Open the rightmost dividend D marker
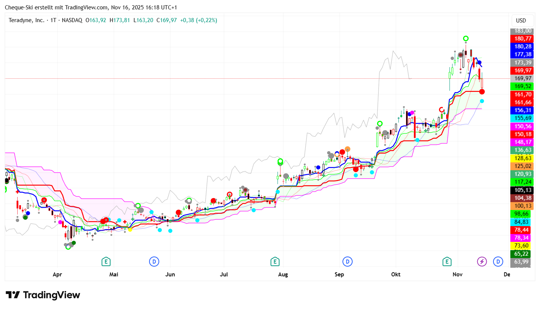The height and width of the screenshot is (309, 540). pyautogui.click(x=498, y=261)
